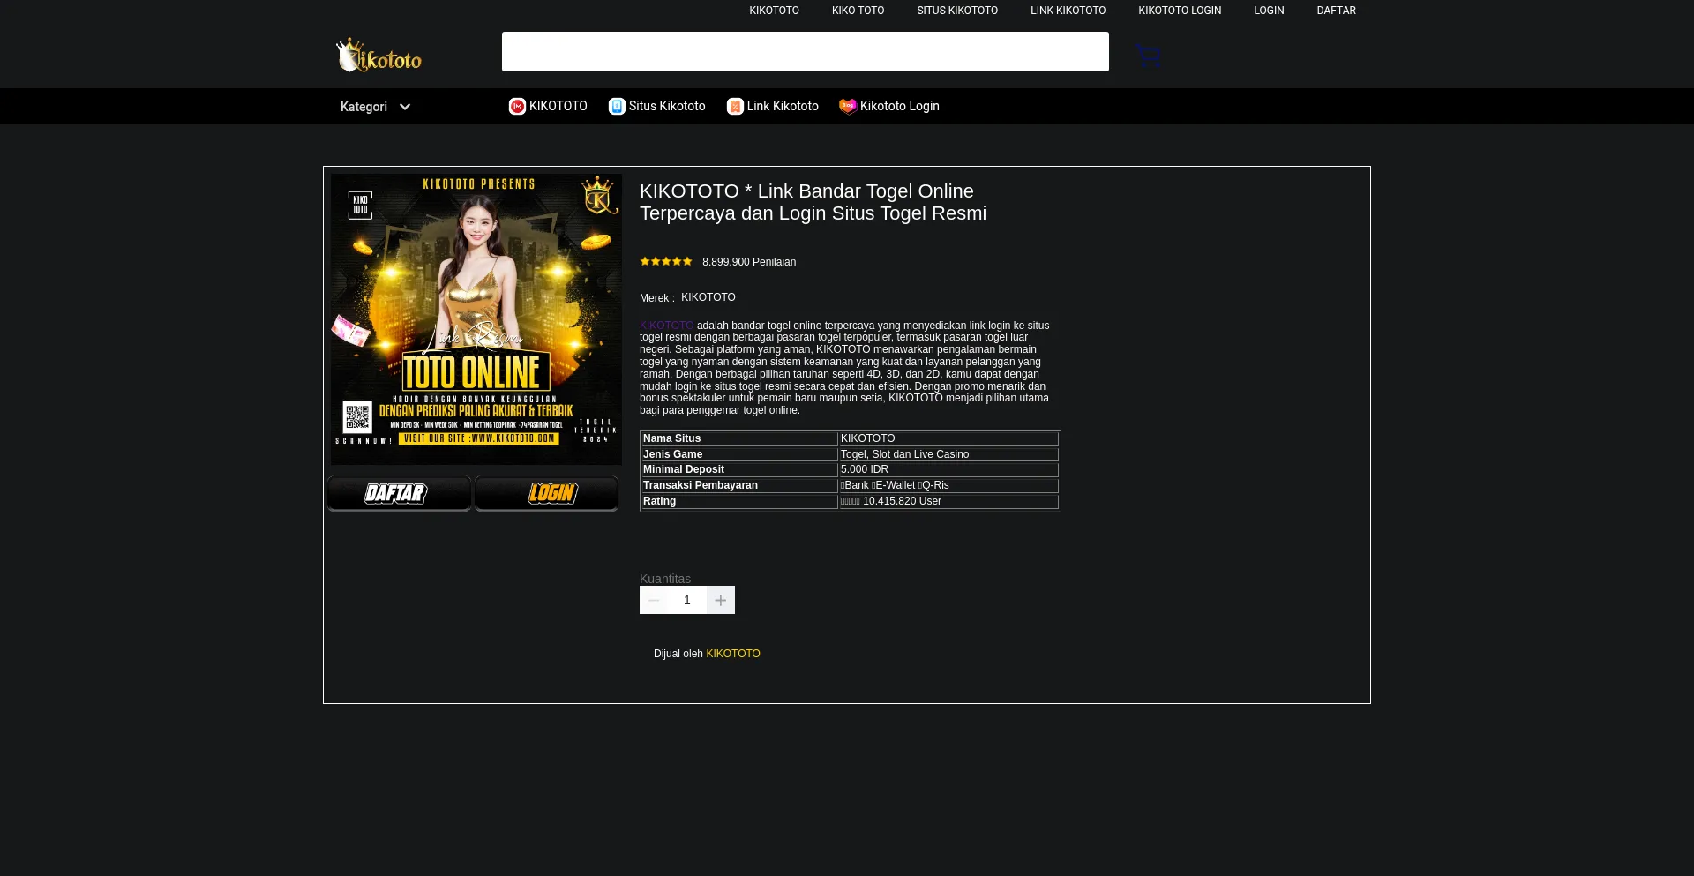The image size is (1694, 876).
Task: Click the five-star rating icons
Action: tap(666, 262)
